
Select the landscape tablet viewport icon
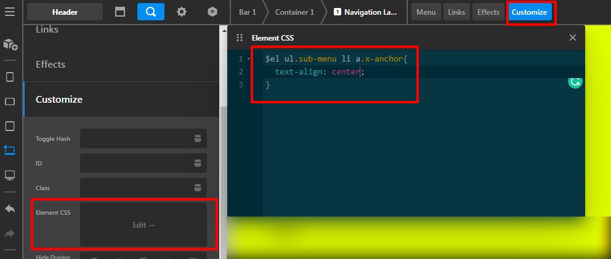click(10, 102)
